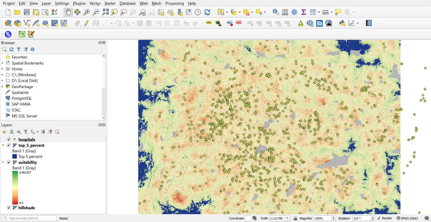Expand the C:\ (Windows) drive node

[2, 75]
